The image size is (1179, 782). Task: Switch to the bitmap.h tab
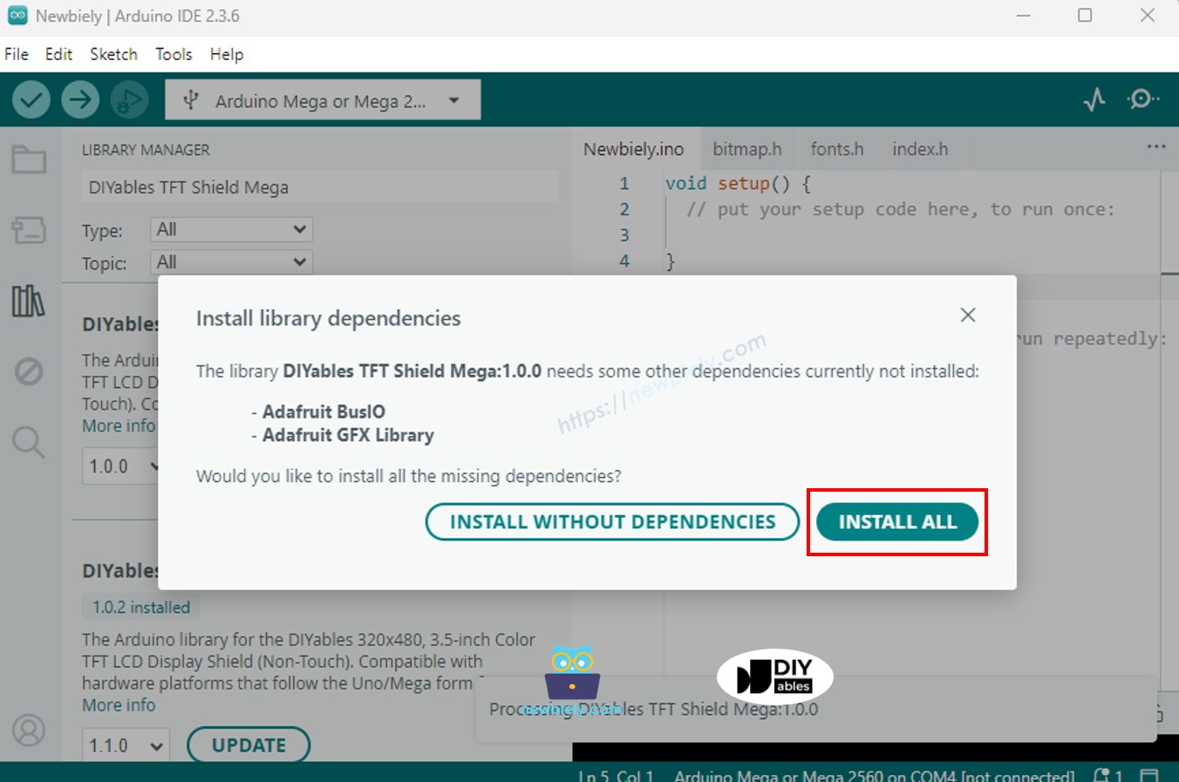coord(748,148)
